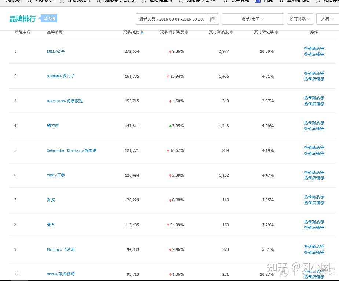Open 德力西 brand link
This screenshot has height=281, width=339.
point(53,125)
